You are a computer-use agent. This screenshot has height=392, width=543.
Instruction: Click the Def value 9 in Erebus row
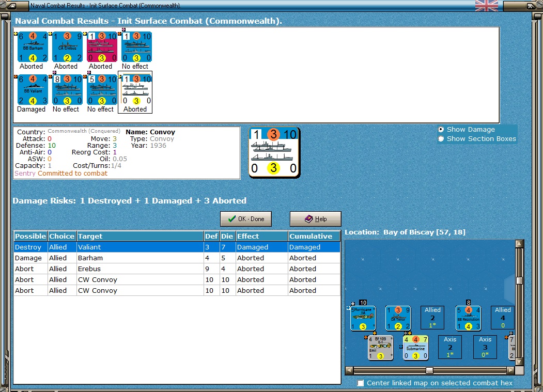coord(212,269)
